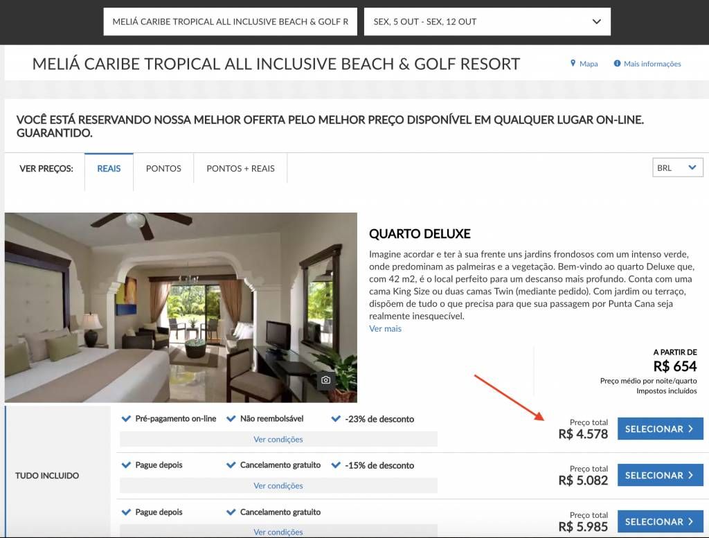
Task: Click the arrow chevron on the R$ 4.578 Selecionar button
Action: [x=690, y=429]
